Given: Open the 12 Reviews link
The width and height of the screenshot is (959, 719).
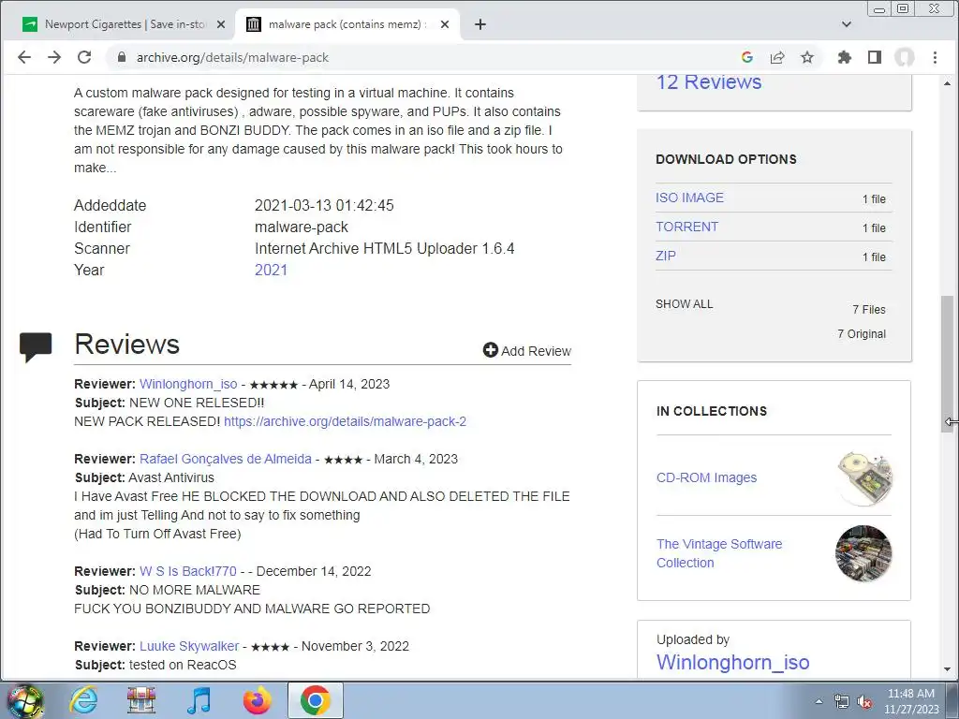Looking at the screenshot, I should 709,82.
